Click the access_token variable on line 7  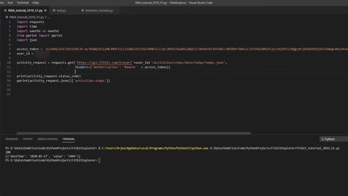click(28, 49)
